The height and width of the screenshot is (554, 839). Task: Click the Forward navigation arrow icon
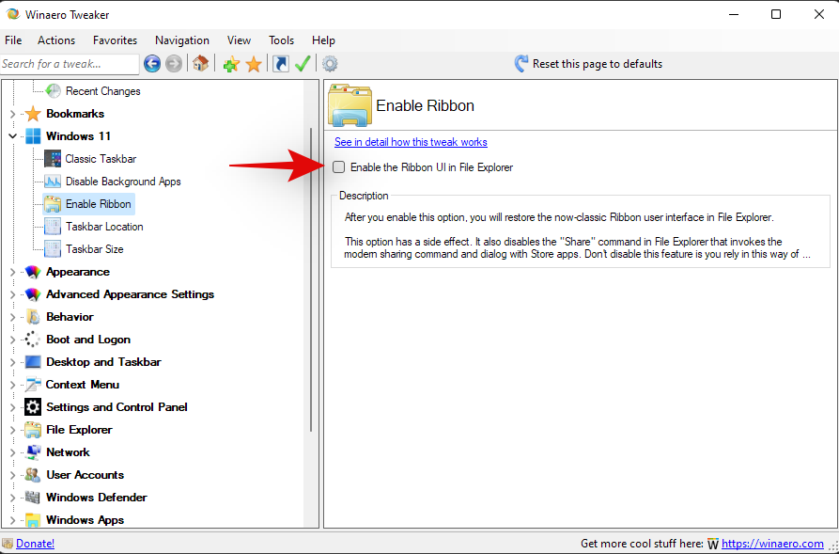[x=174, y=64]
